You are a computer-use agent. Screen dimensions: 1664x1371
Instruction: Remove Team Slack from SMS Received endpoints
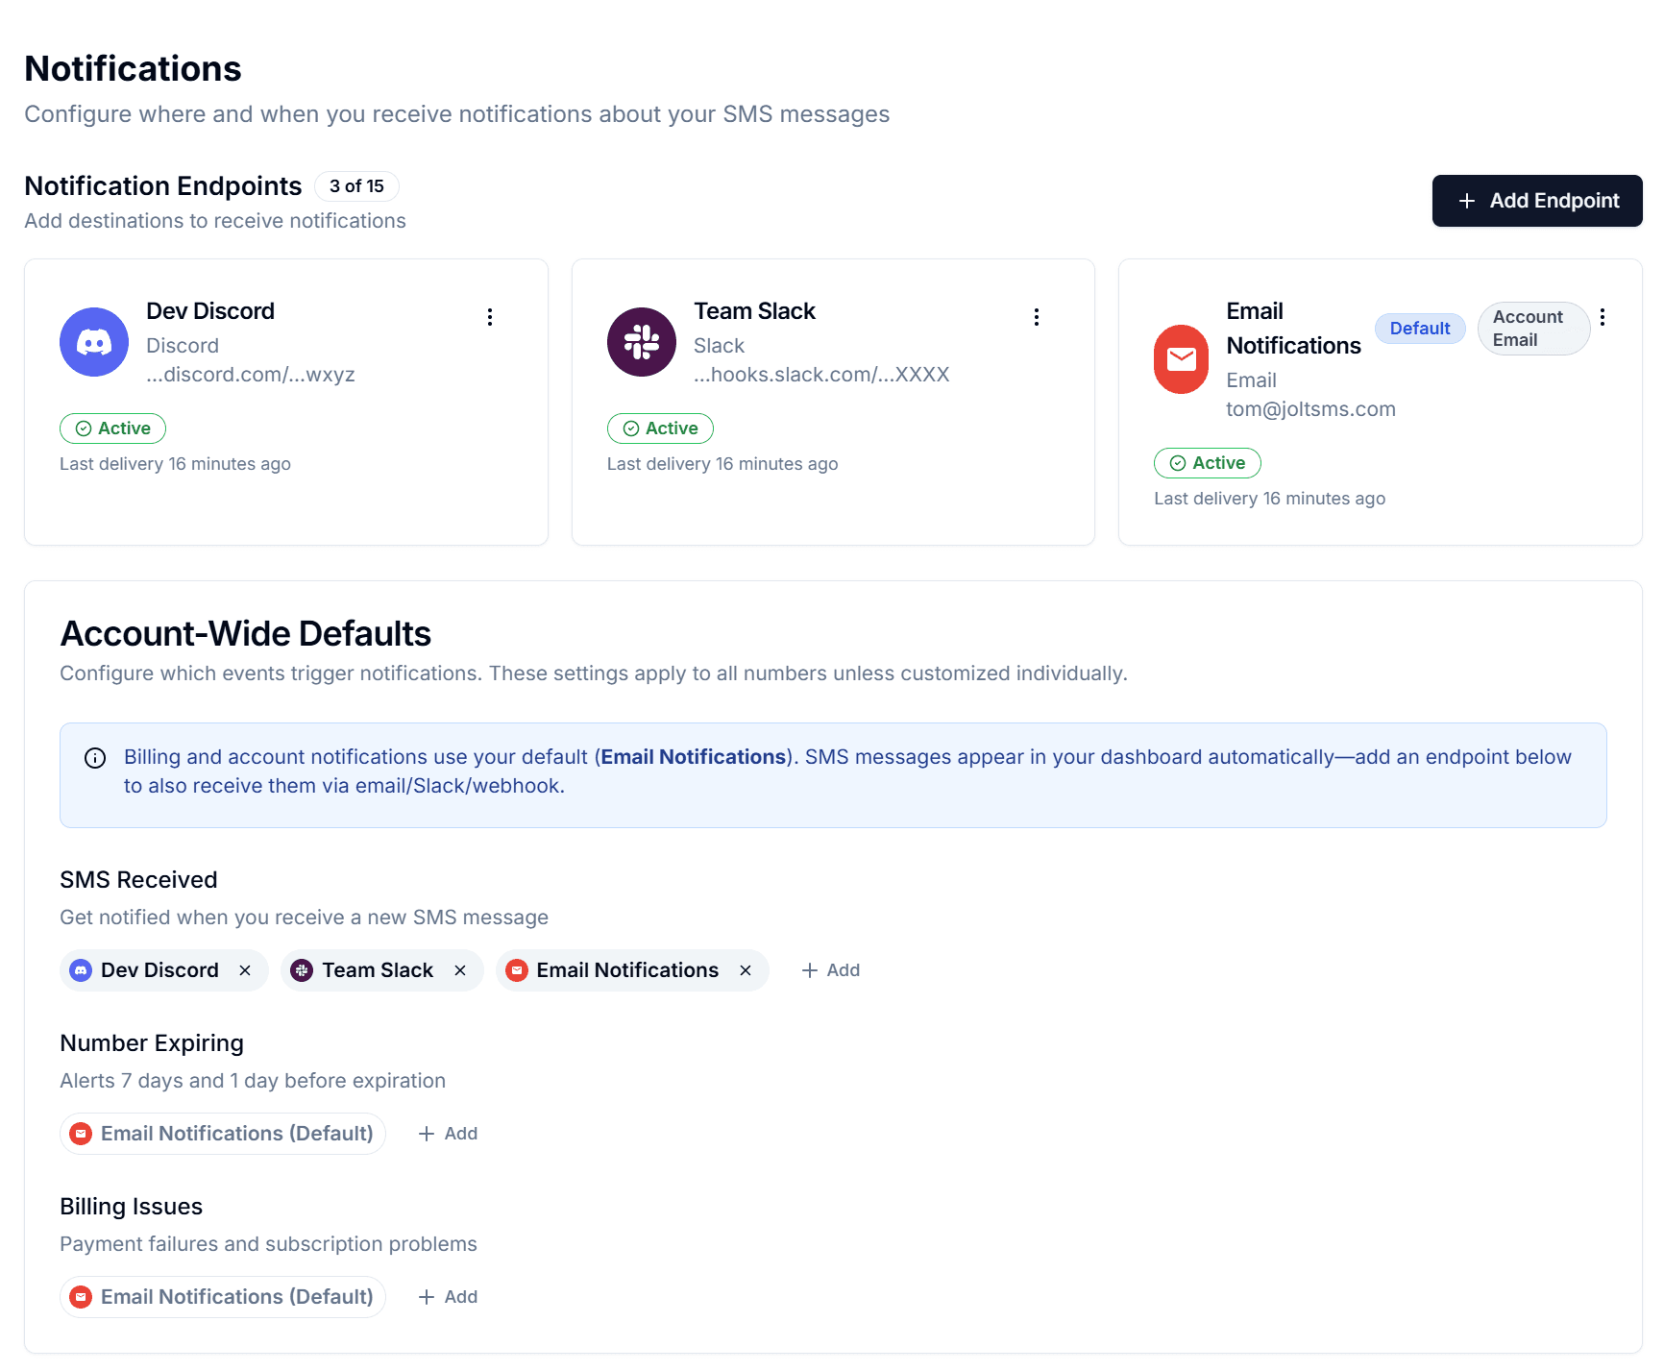(459, 970)
